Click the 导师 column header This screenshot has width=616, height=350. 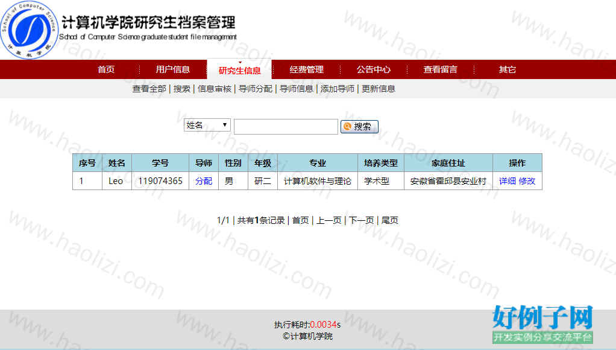point(204,163)
